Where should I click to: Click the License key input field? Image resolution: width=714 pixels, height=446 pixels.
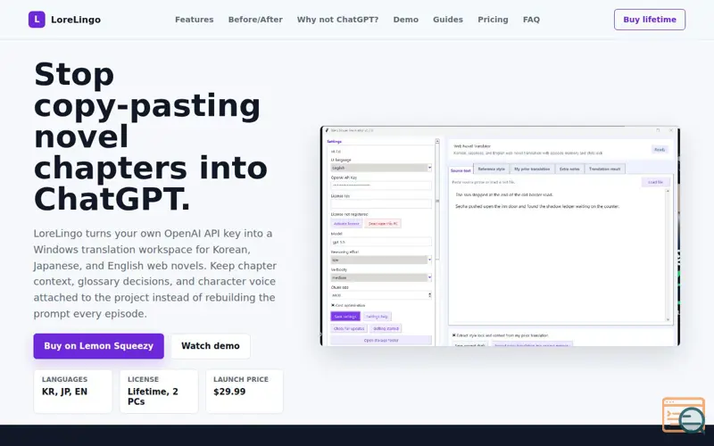click(381, 204)
